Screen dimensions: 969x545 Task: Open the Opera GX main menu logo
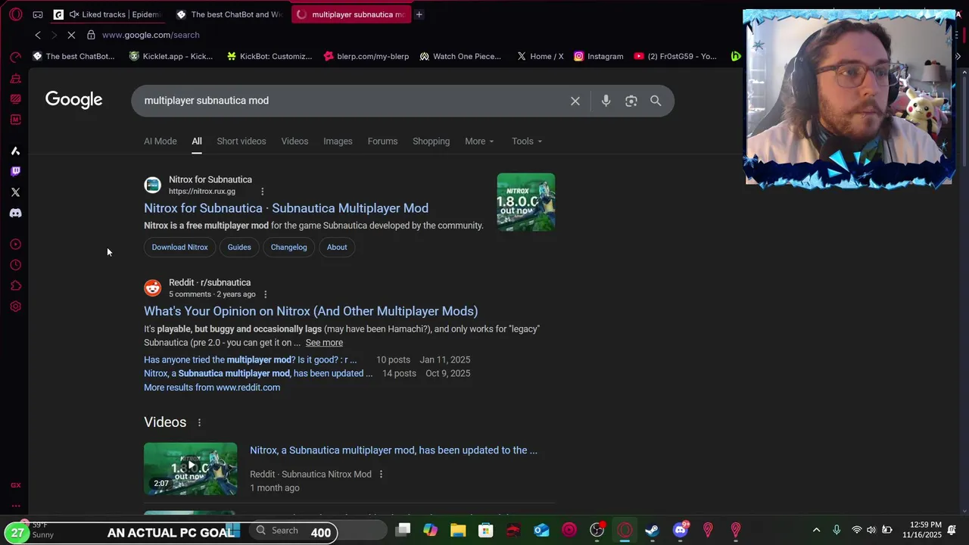point(16,14)
